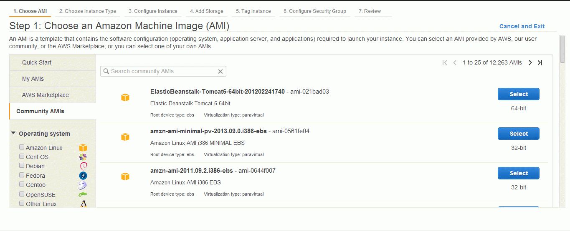Image resolution: width=570 pixels, height=231 pixels.
Task: Click the Cancel and Exit link
Action: click(522, 26)
